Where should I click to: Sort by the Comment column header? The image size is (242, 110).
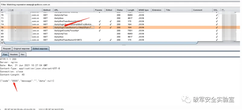point(202,10)
